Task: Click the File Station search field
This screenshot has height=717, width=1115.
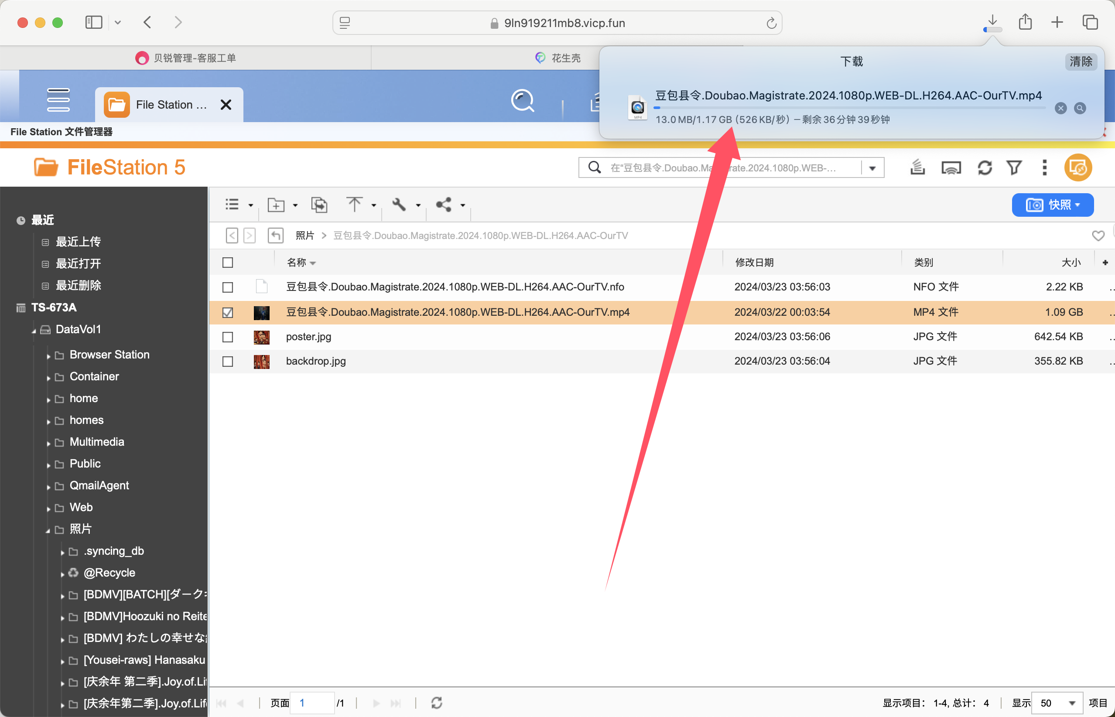Action: click(x=731, y=168)
